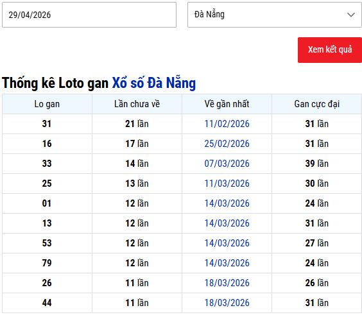The height and width of the screenshot is (317, 362).
Task: Open the 11/03/2026 date link
Action: click(227, 184)
